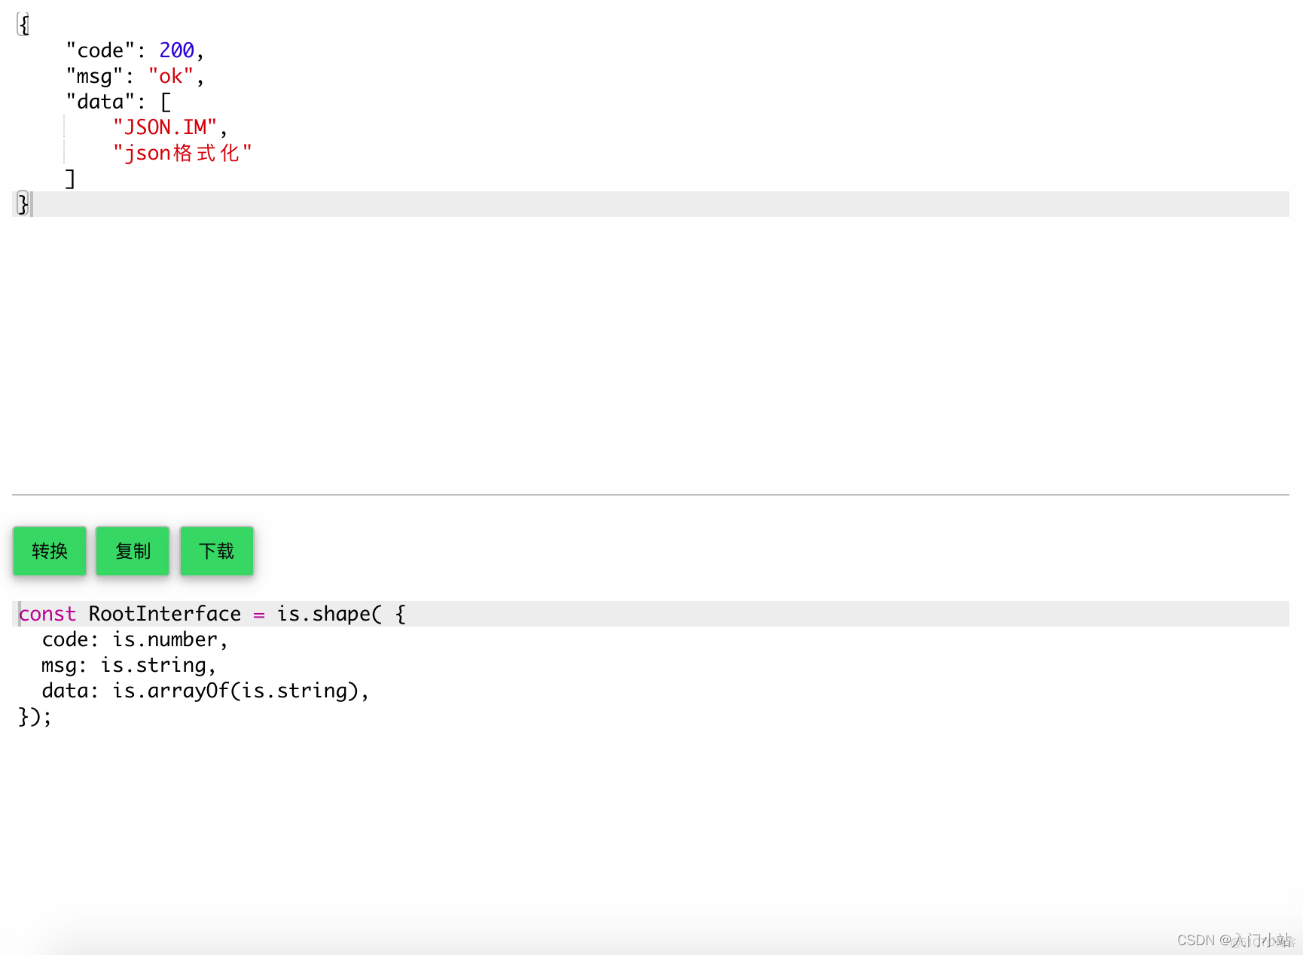Viewport: 1303px width, 955px height.
Task: Click the "json格式化" array item
Action: [x=182, y=153]
